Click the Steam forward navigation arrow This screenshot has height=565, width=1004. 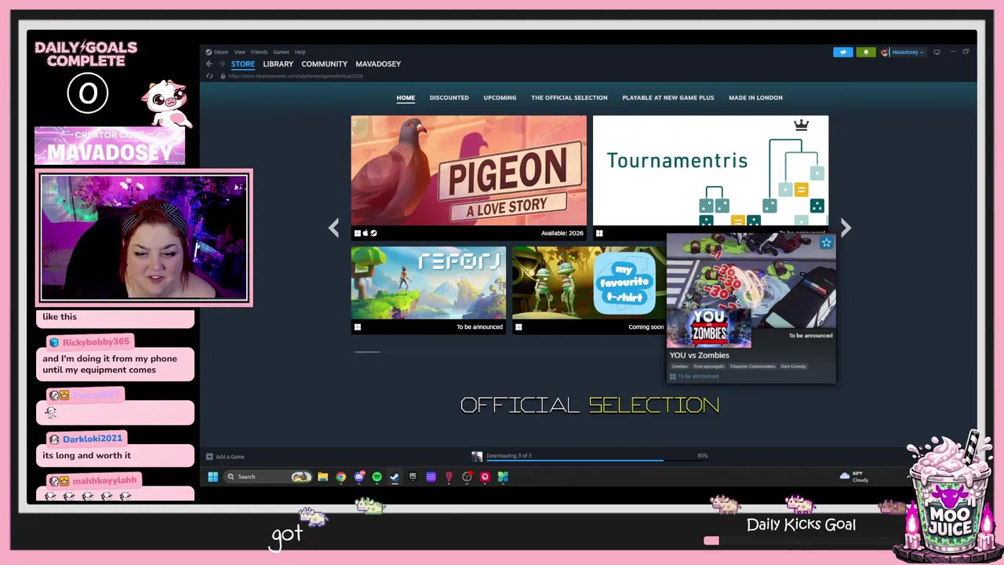(222, 64)
